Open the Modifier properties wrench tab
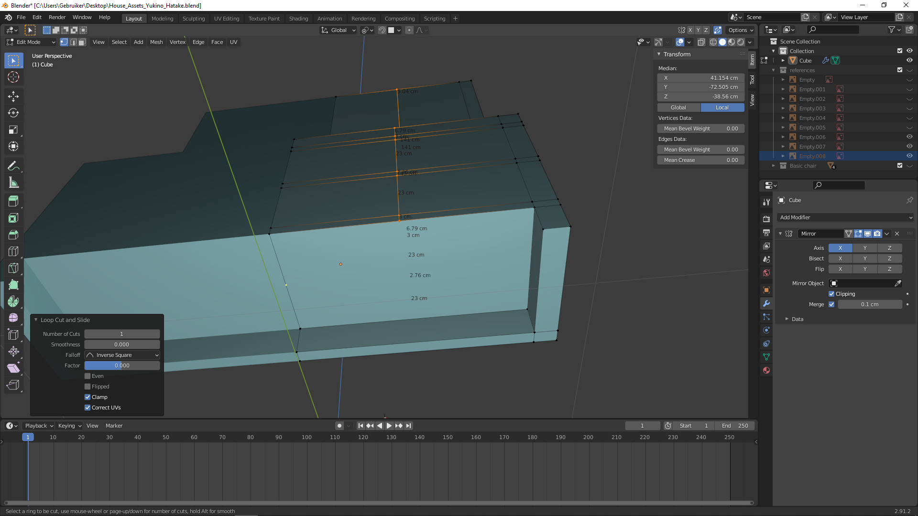This screenshot has height=516, width=918. (766, 303)
